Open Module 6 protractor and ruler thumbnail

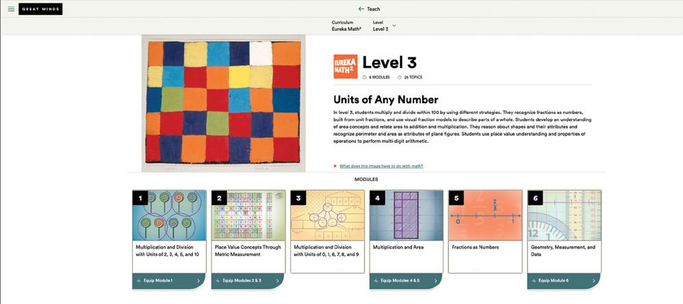(x=565, y=215)
